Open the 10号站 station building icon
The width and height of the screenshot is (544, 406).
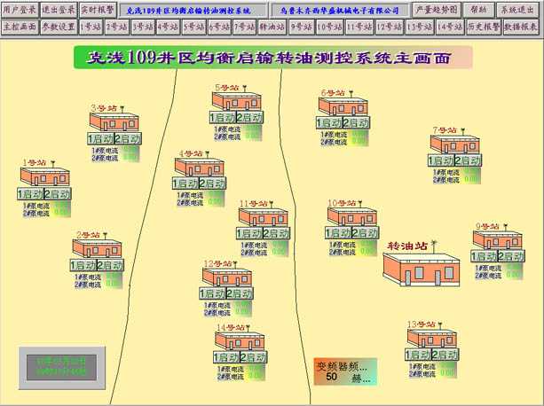click(351, 216)
